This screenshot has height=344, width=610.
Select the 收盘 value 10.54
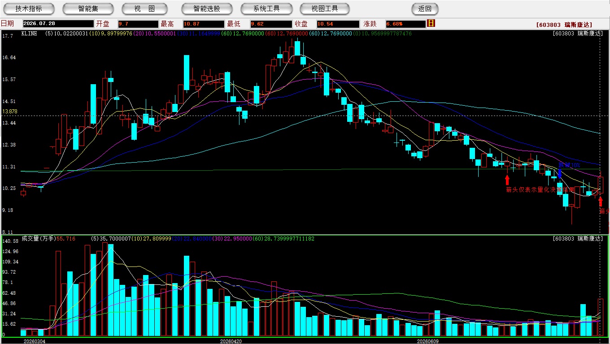(338, 24)
